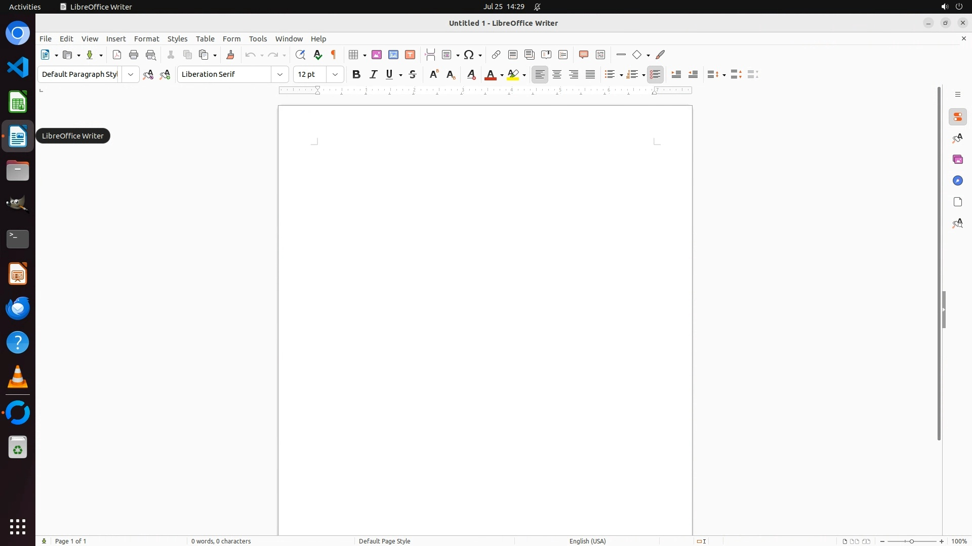This screenshot has width=972, height=546.
Task: Open the Navigator in the sidebar
Action: coord(957,180)
